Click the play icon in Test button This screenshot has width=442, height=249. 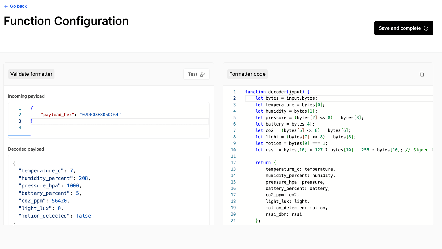tap(203, 74)
